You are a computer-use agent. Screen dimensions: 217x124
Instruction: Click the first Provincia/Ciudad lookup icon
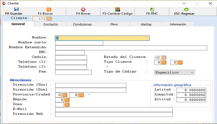pyautogui.click(x=65, y=95)
